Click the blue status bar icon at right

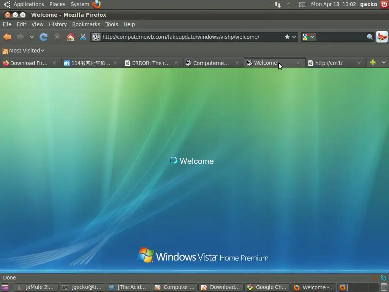point(384,278)
